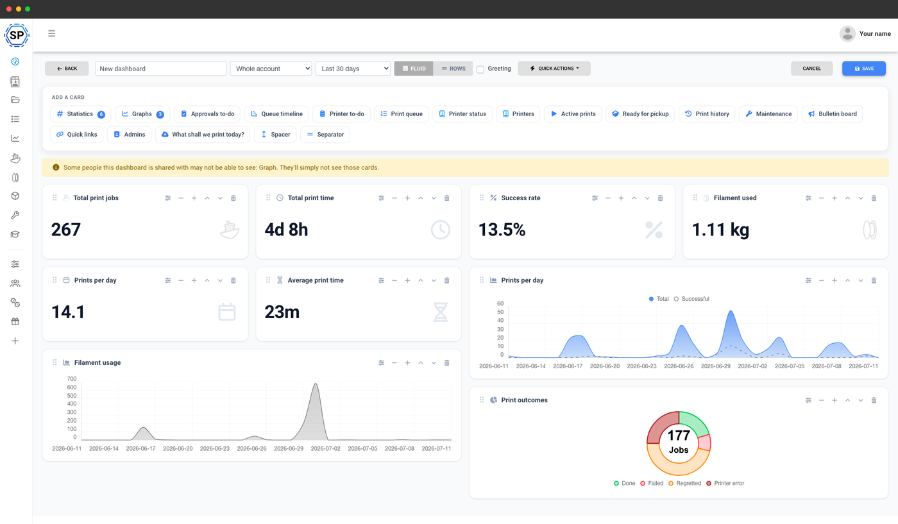
Task: Expand the Statistics card group
Action: click(81, 114)
